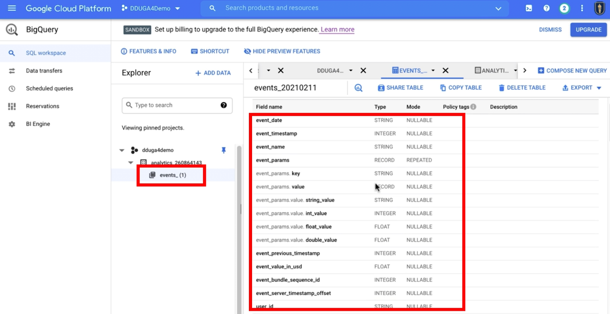The width and height of the screenshot is (610, 314).
Task: Click the BigQuery product logo icon
Action: (x=12, y=29)
